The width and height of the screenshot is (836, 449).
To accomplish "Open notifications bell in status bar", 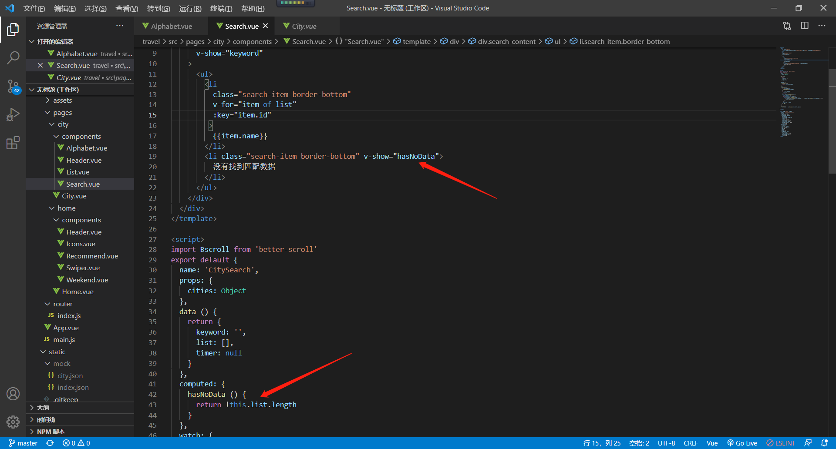I will (x=824, y=443).
